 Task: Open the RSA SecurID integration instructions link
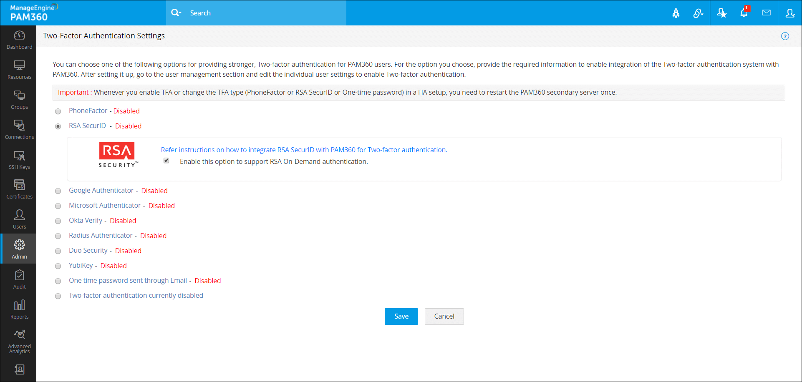pyautogui.click(x=304, y=150)
